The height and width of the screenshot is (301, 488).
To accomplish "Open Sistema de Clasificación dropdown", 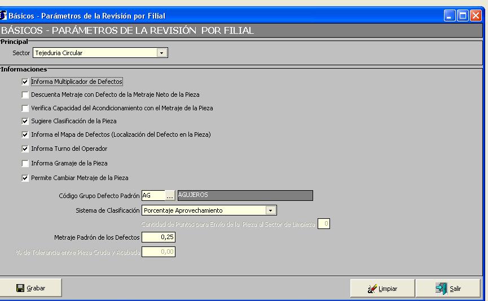I will [271, 210].
